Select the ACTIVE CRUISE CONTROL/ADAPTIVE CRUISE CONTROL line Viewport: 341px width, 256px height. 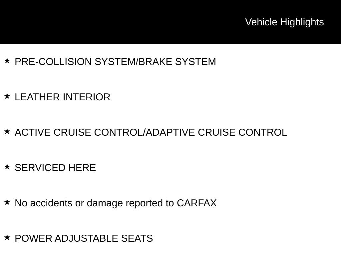[x=151, y=132]
